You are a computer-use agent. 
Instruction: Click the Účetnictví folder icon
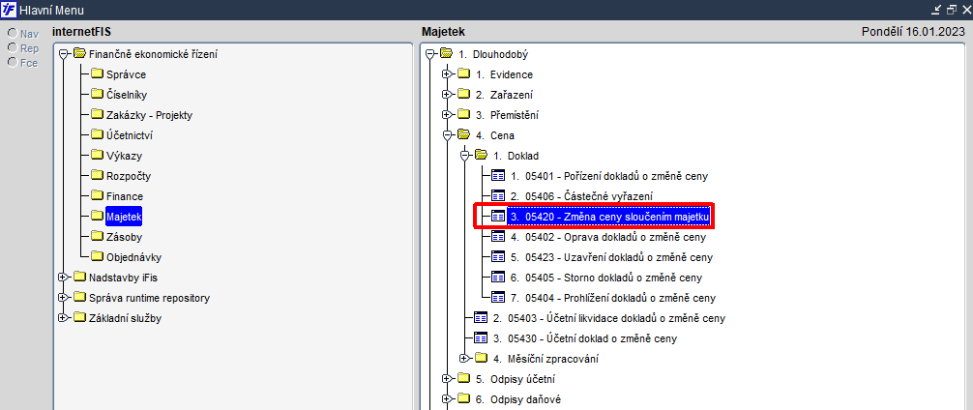coord(97,135)
